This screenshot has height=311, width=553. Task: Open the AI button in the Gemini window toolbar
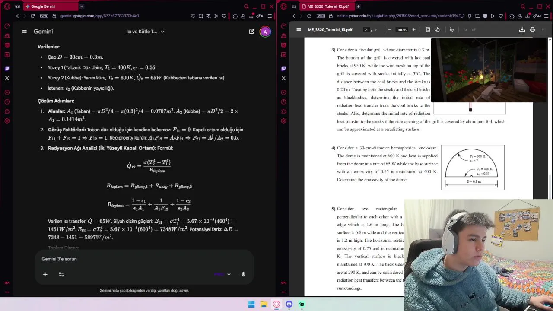261,16
